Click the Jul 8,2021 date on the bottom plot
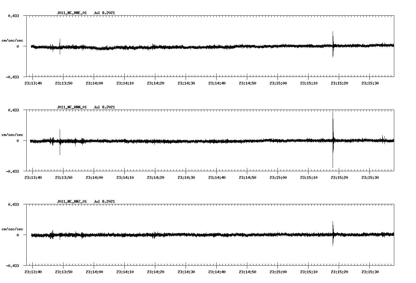416x283 pixels. (x=105, y=202)
